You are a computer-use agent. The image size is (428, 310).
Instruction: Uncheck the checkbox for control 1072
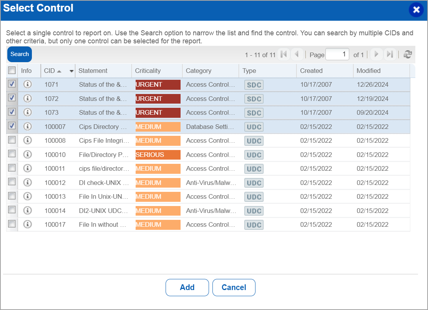(x=12, y=99)
